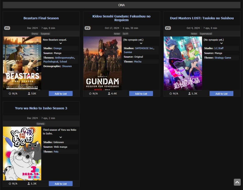Click the star score icon on Yoru wa Neko

click(10, 184)
